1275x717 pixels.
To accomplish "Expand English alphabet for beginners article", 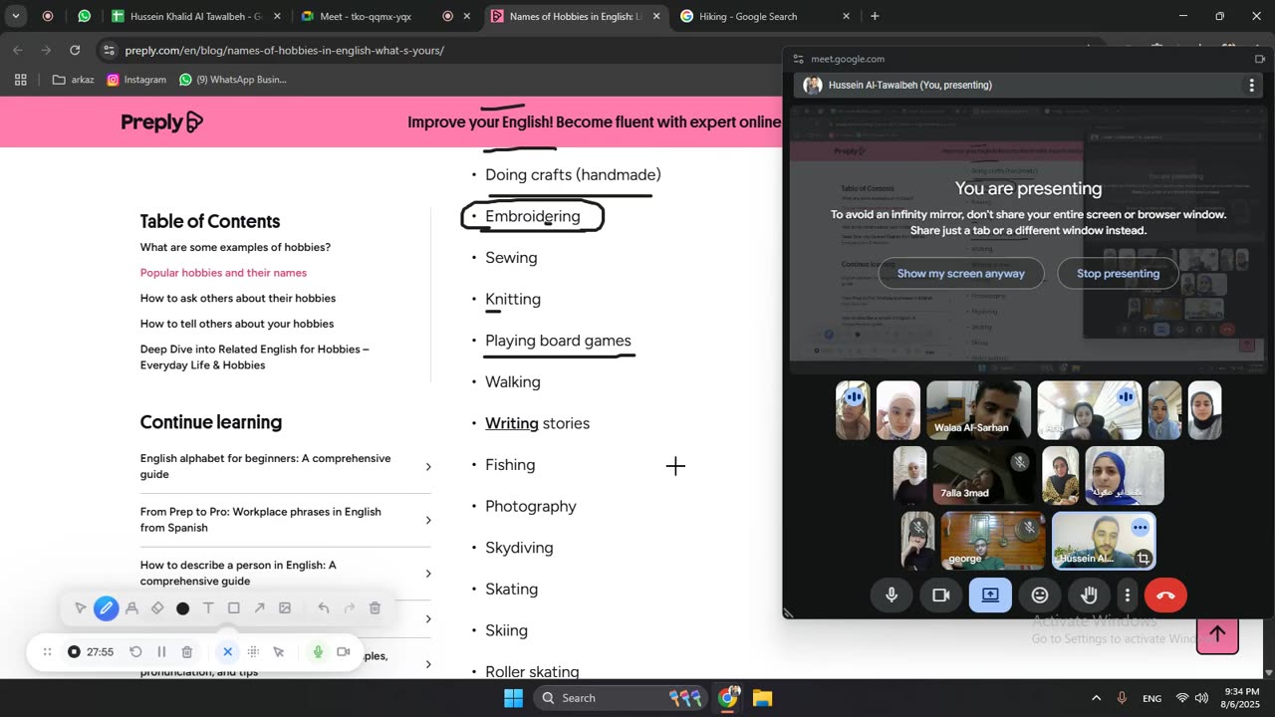I will 428,467.
